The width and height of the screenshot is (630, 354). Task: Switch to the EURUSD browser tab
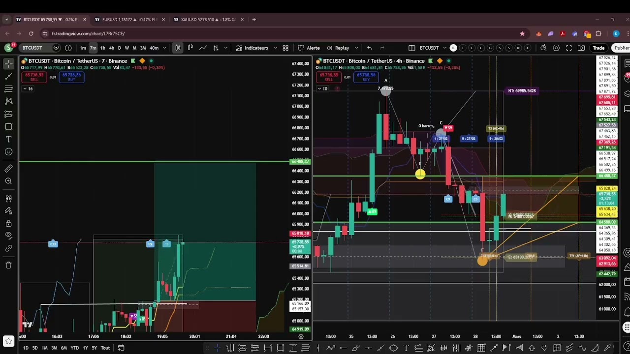pyautogui.click(x=129, y=20)
